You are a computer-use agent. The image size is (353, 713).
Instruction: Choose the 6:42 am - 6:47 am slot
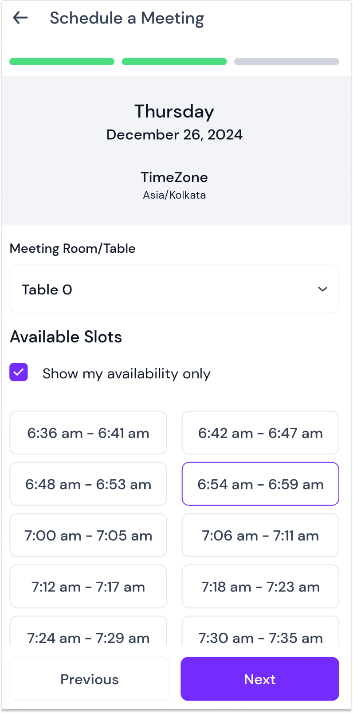(260, 433)
